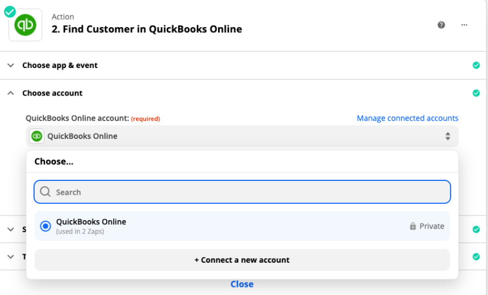Viewport: 488px width, 295px height.
Task: Click the Private label on the account row
Action: tap(431, 226)
